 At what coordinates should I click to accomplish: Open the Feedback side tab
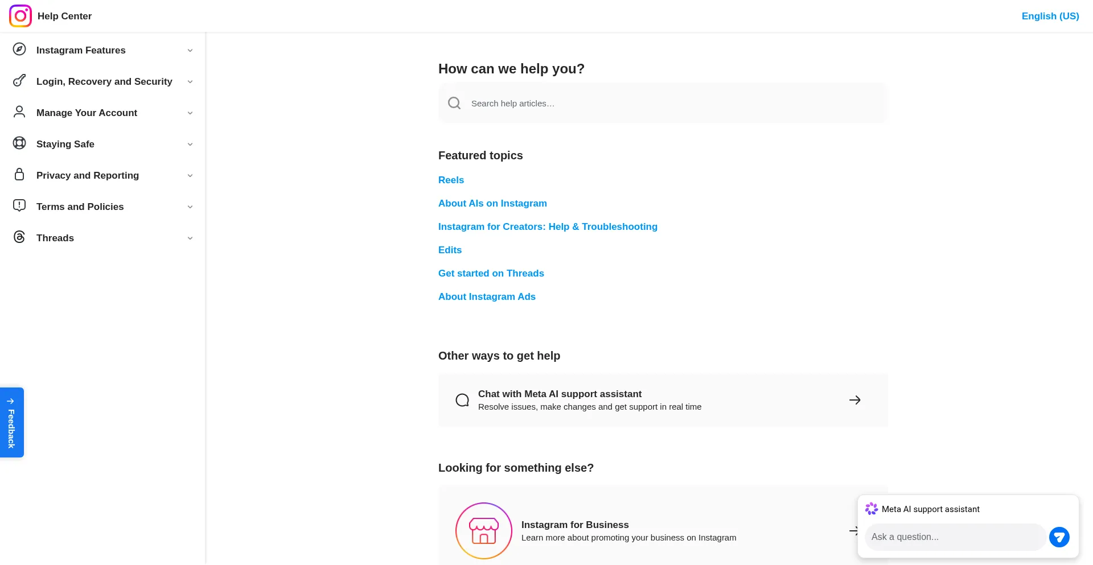point(11,422)
